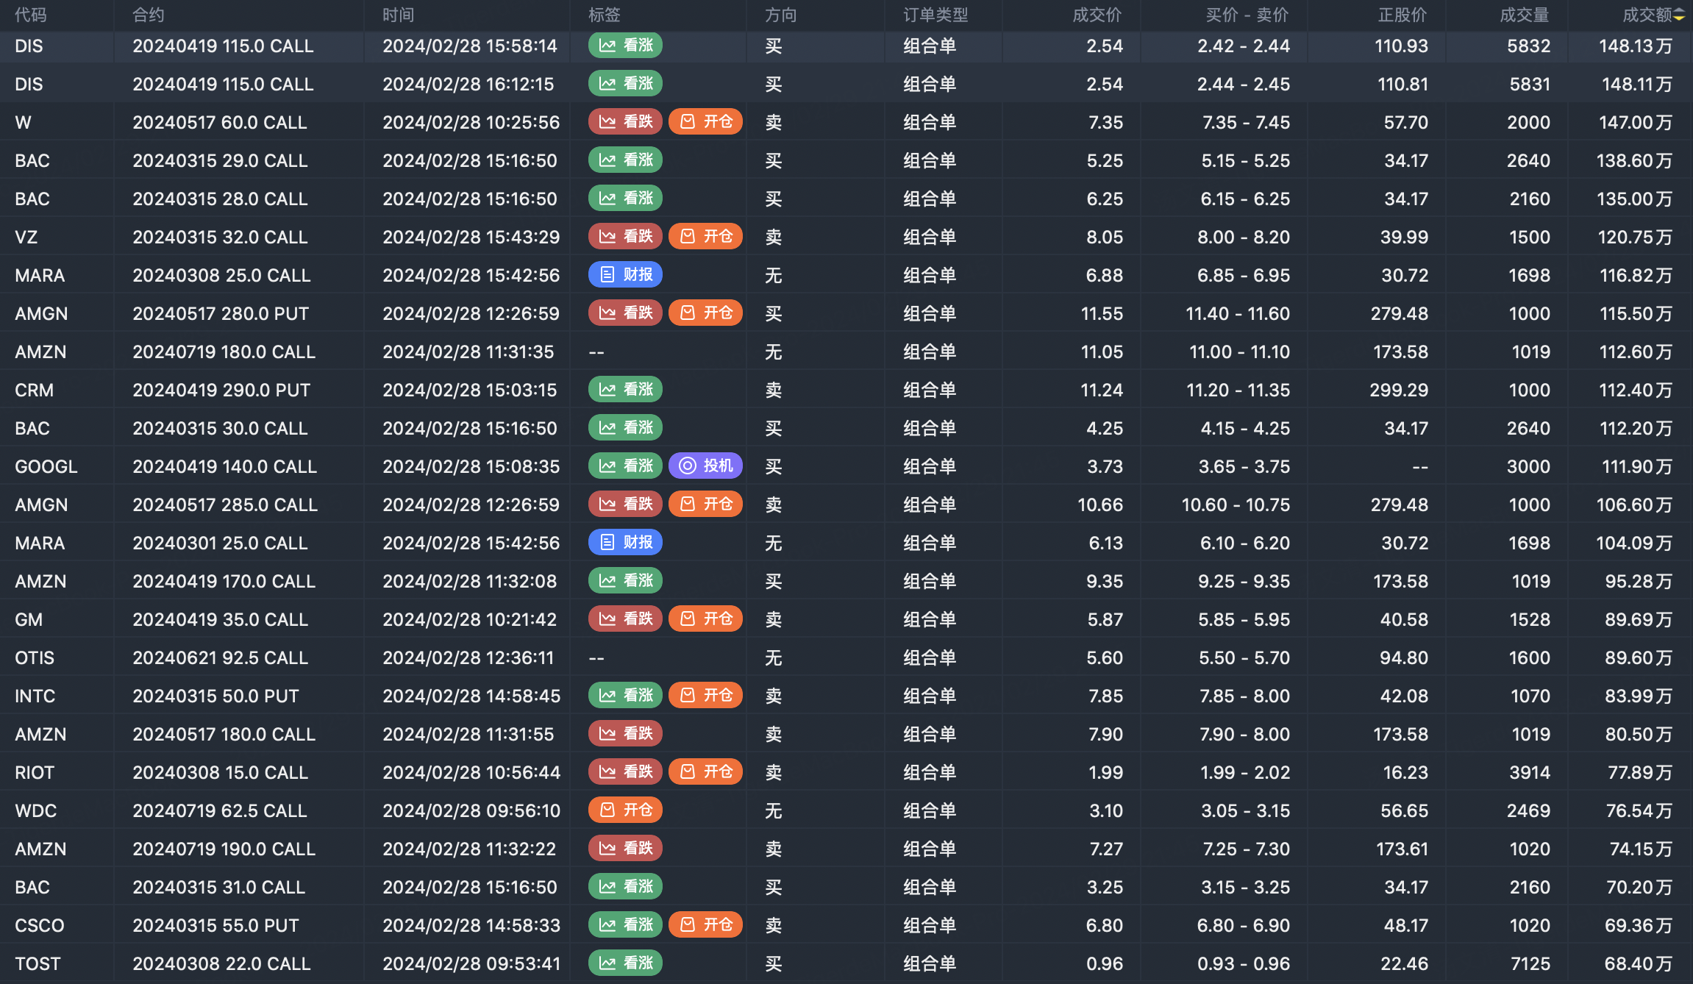This screenshot has width=1693, height=984.
Task: Click the 看跌 tag in AMZN 20240517 row
Action: (x=625, y=734)
